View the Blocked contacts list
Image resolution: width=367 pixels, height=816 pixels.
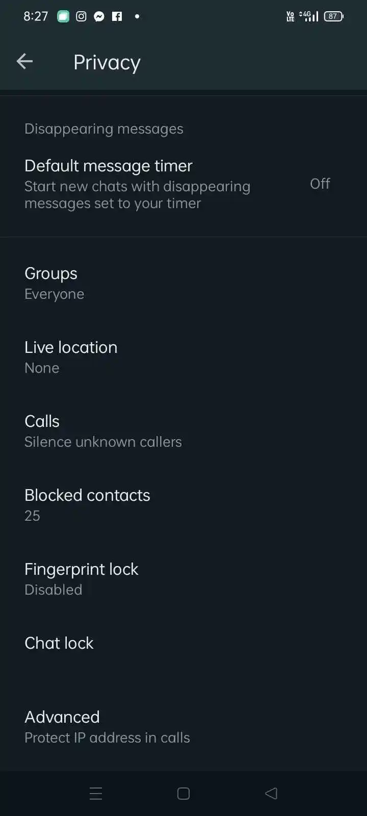click(x=87, y=505)
